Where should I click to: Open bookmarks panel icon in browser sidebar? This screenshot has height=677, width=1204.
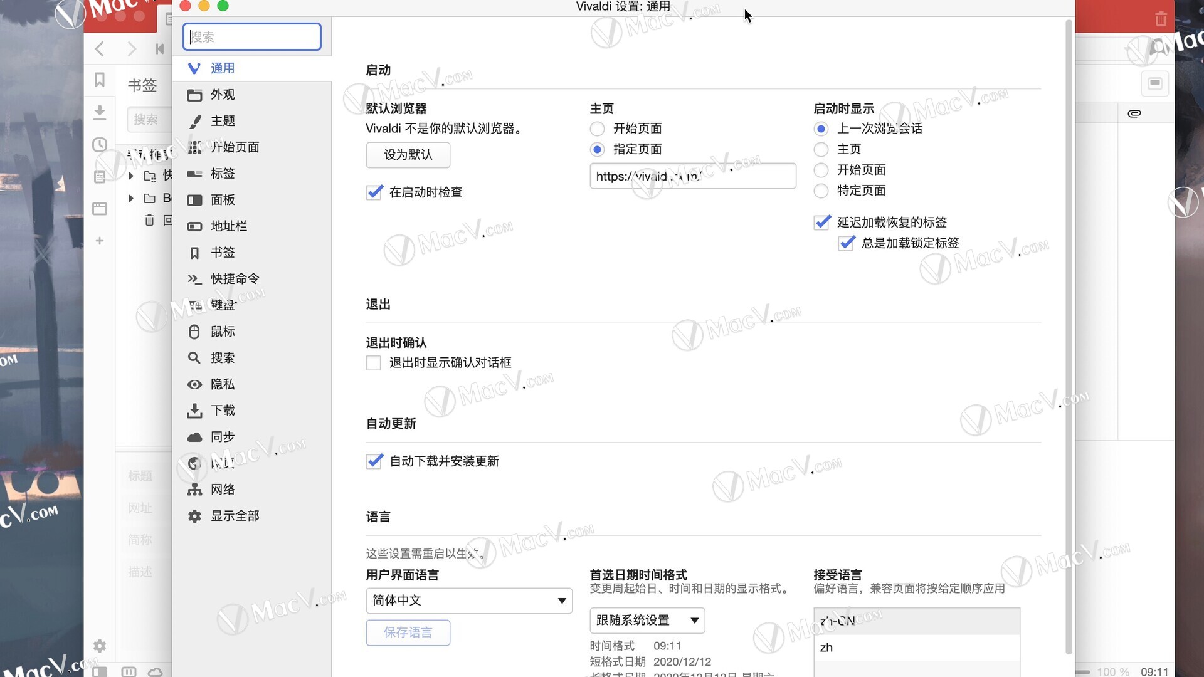(100, 80)
